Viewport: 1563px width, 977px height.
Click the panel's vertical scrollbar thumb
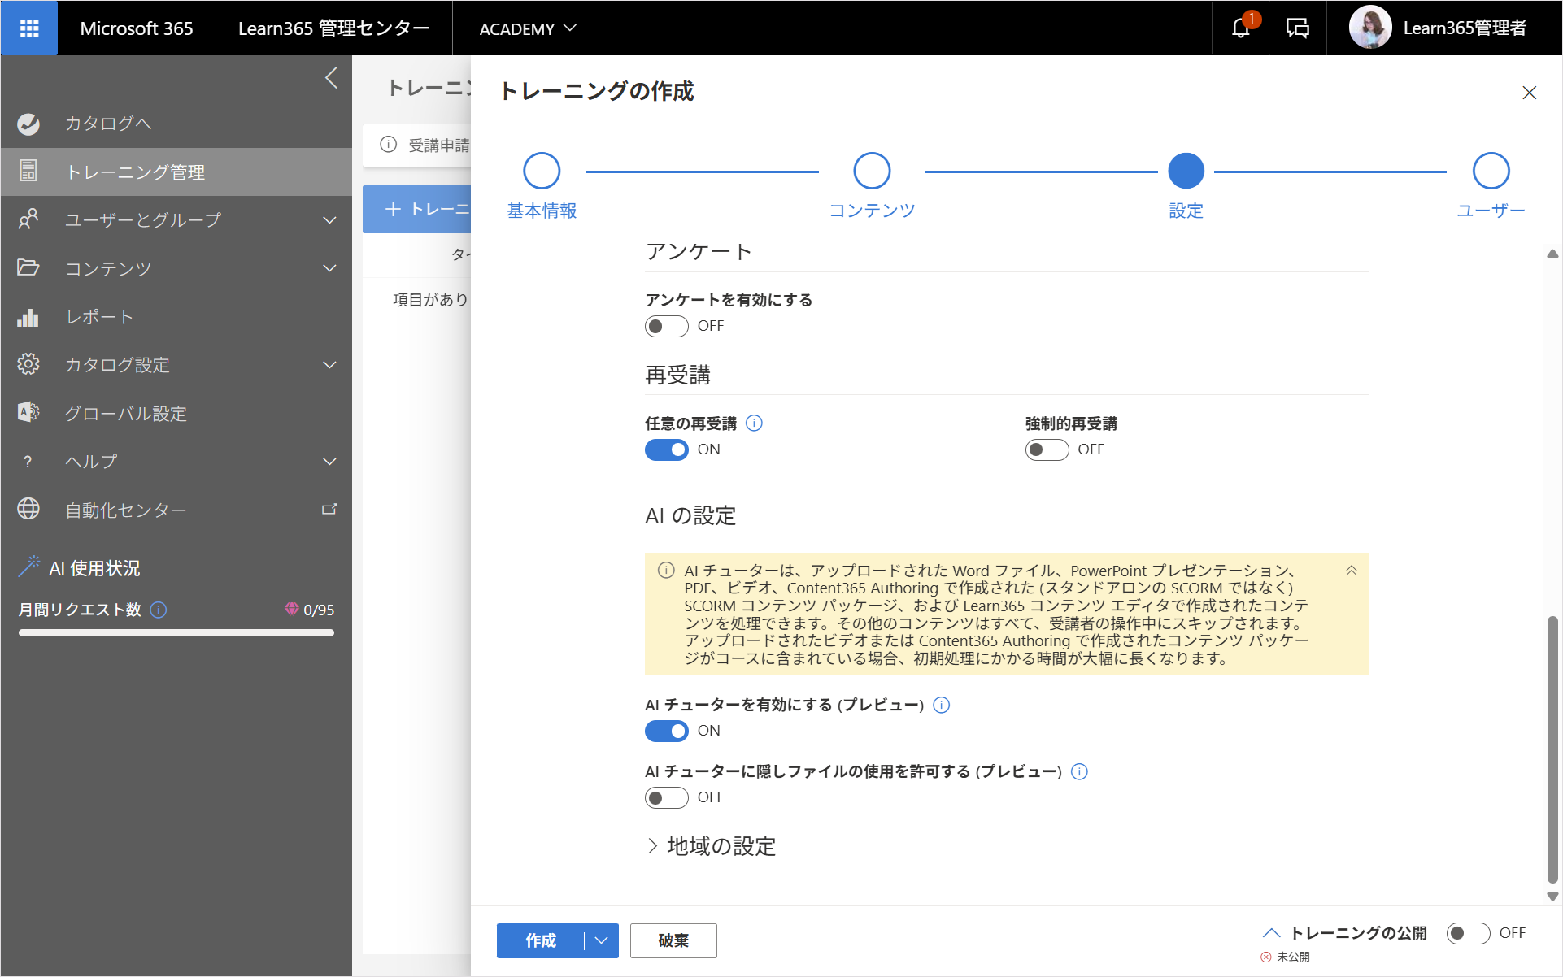click(x=1552, y=749)
